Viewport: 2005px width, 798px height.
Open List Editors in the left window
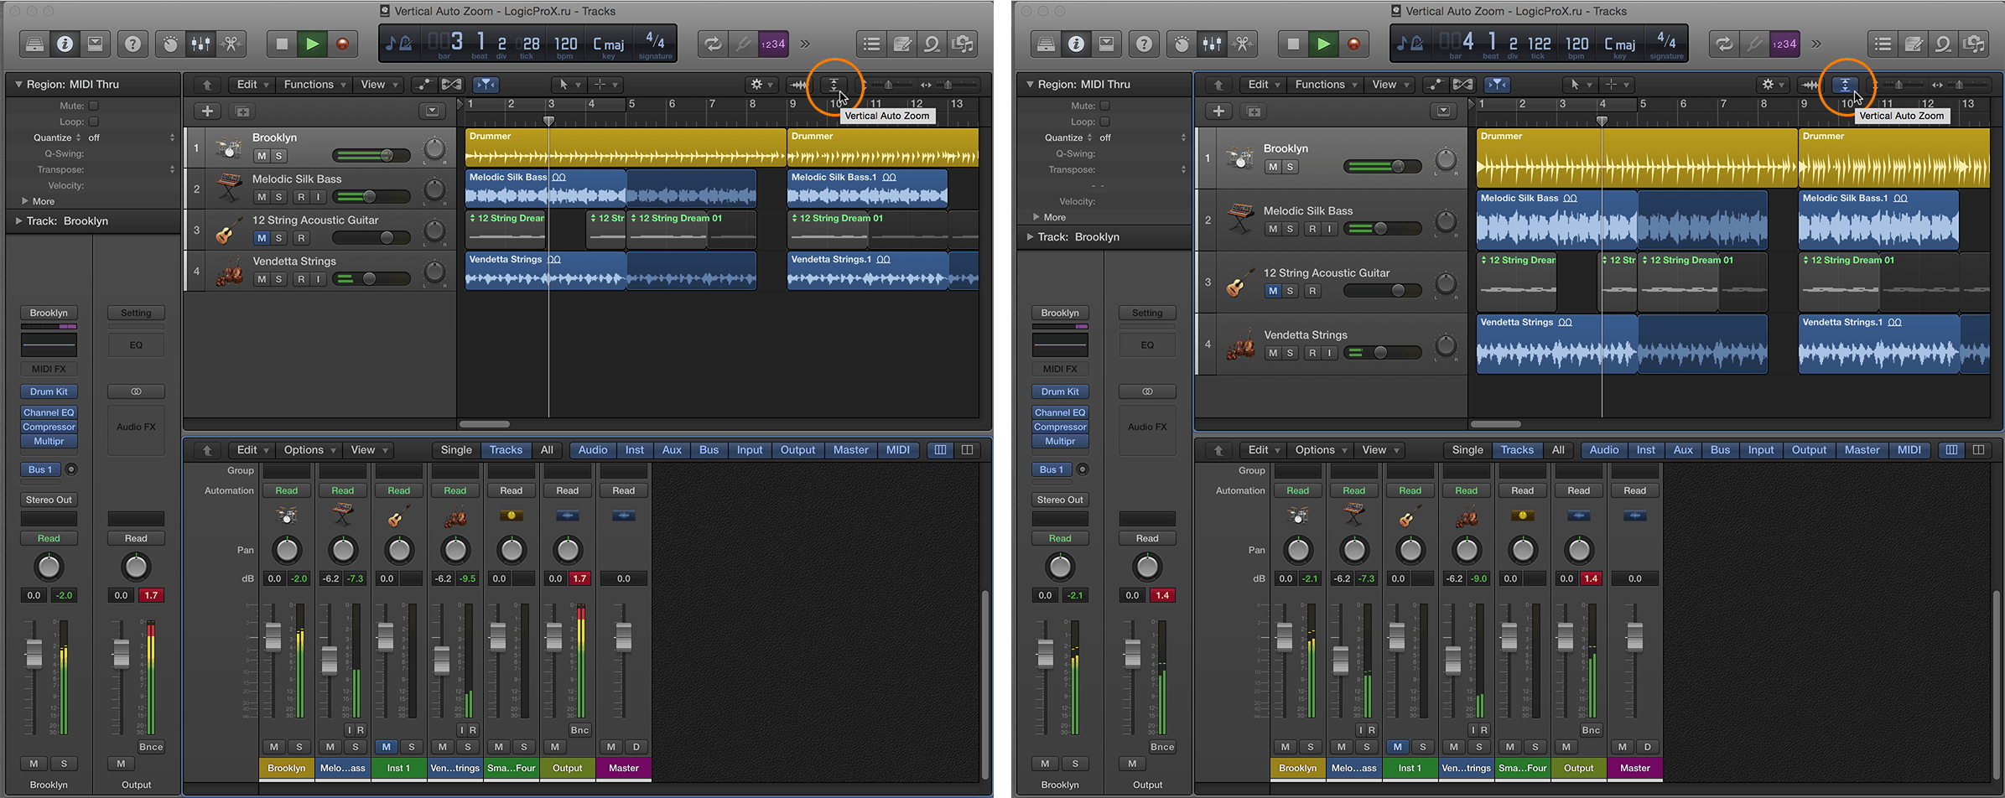[x=872, y=44]
